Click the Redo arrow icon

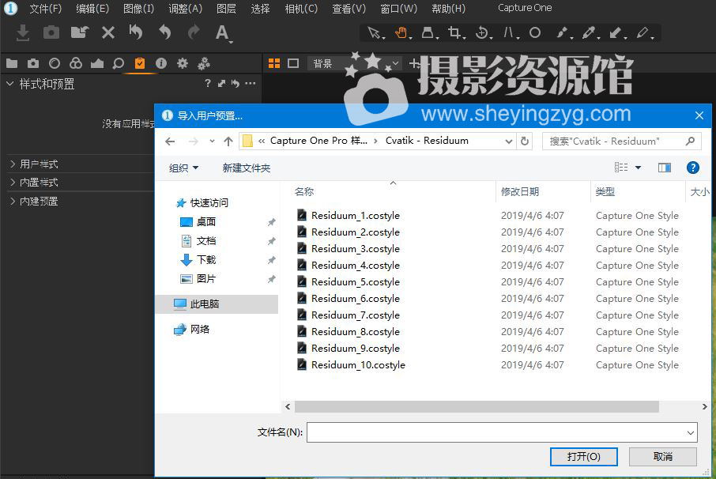point(194,32)
